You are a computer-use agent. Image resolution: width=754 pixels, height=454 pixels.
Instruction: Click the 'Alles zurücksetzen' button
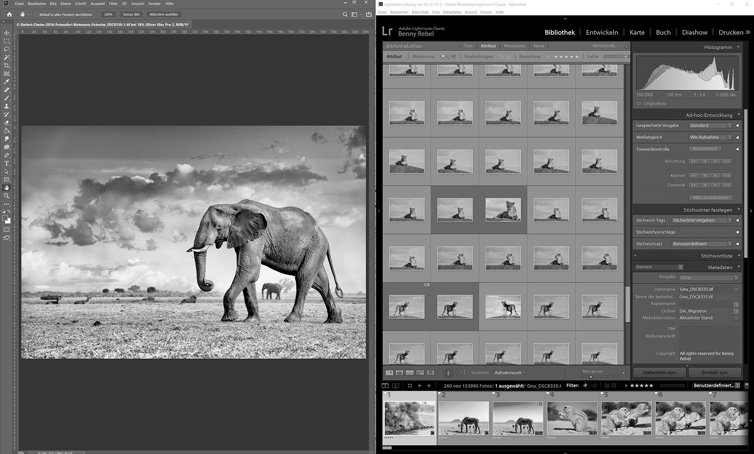coord(711,198)
